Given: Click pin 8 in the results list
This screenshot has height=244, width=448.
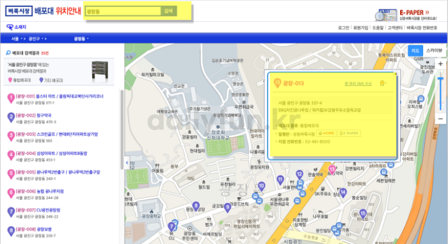Looking at the screenshot, I should click(x=11, y=231).
